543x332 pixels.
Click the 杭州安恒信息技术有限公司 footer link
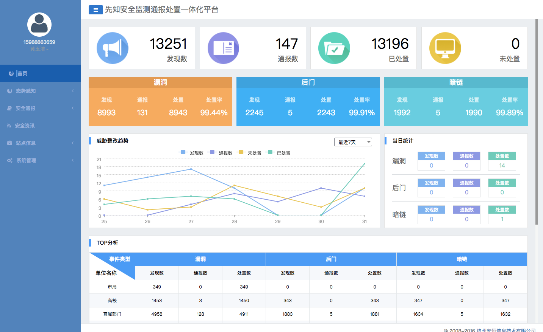506,330
